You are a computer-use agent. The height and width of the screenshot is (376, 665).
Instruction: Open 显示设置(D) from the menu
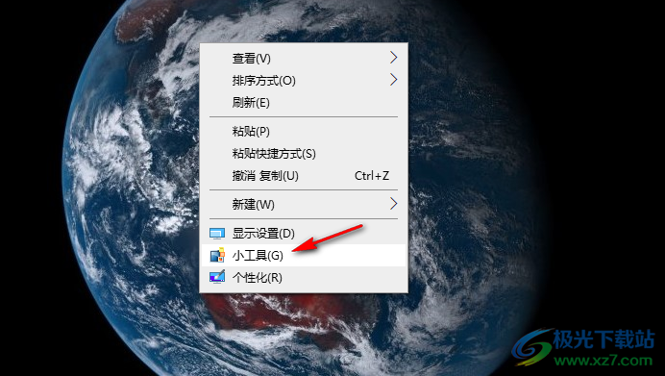pos(304,233)
